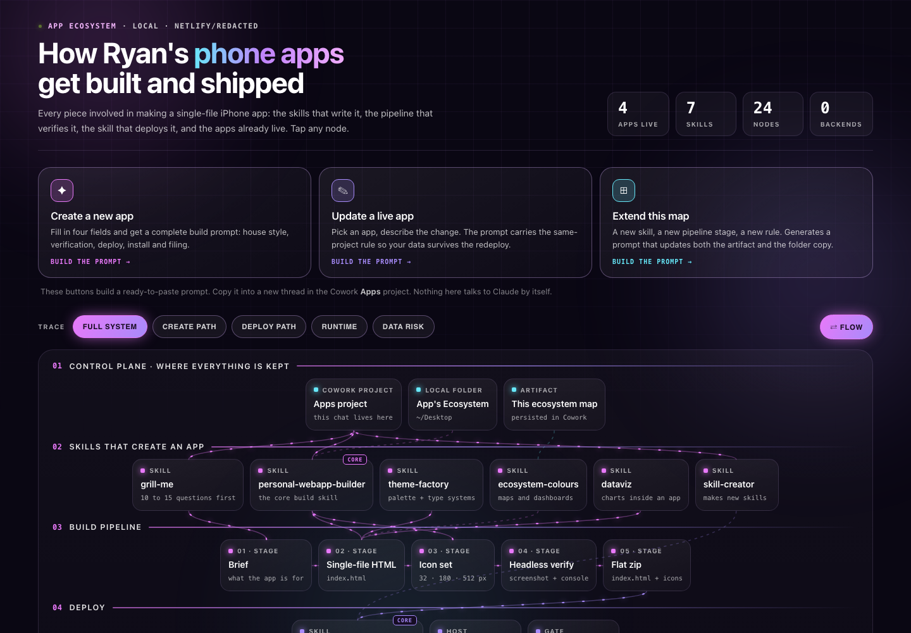Click the 4 APPS LIVE stat tile
Image resolution: width=911 pixels, height=633 pixels.
(638, 114)
